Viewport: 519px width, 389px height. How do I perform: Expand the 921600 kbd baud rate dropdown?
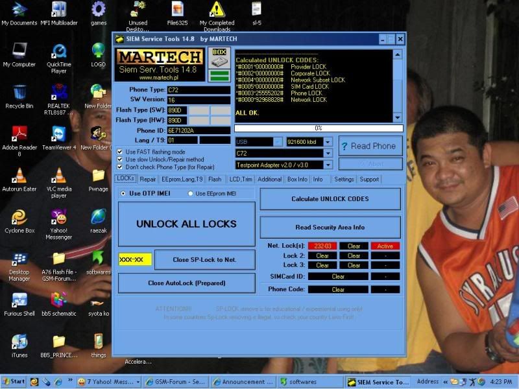tap(328, 142)
